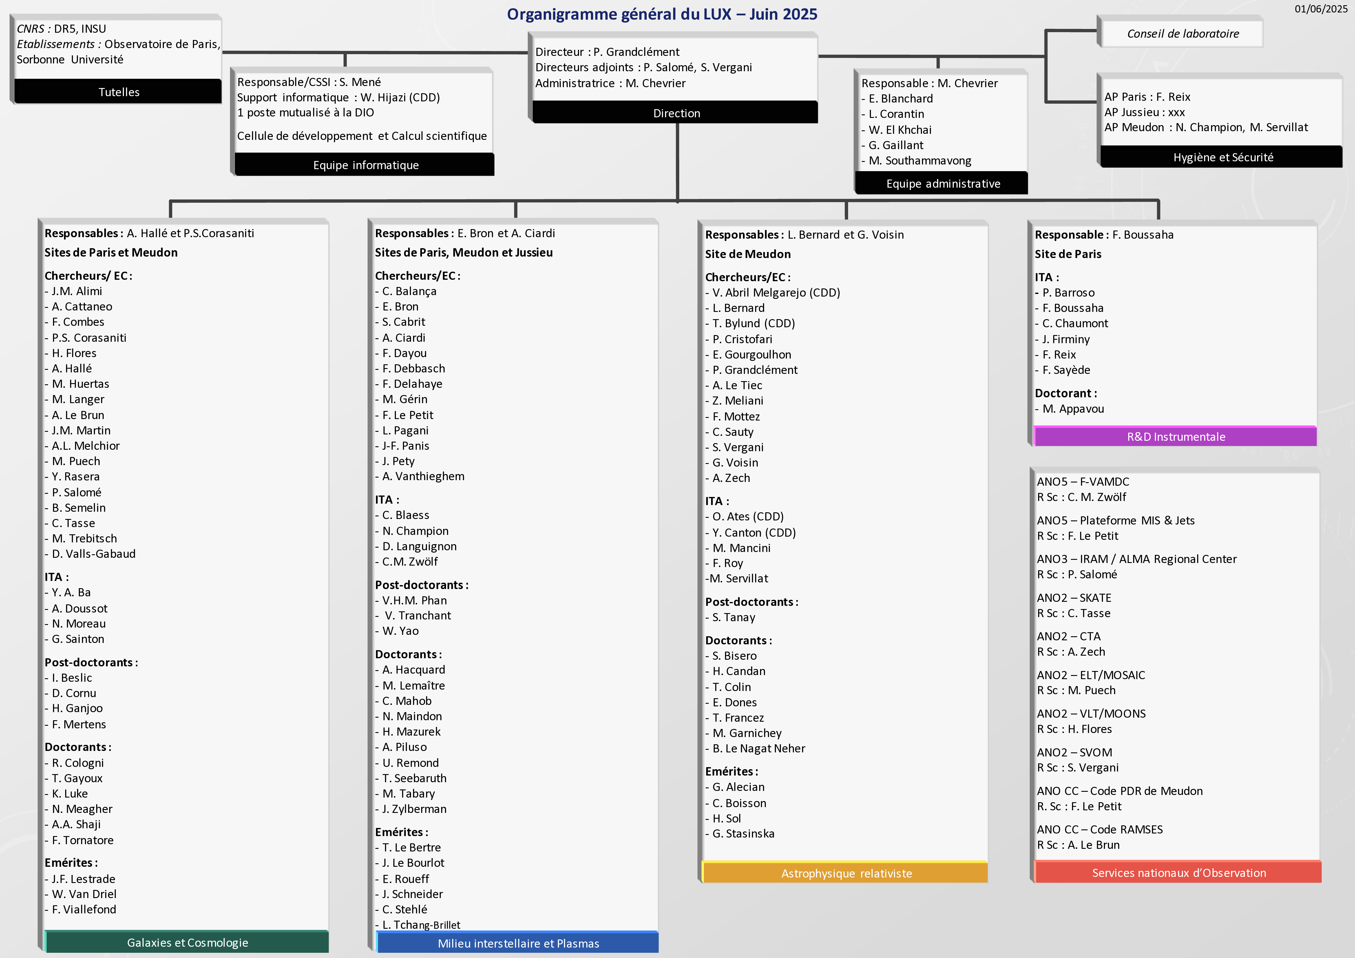Image resolution: width=1355 pixels, height=958 pixels.
Task: Click the title 'Organigramme général du LUX – Juin 2025'
Action: (x=662, y=14)
